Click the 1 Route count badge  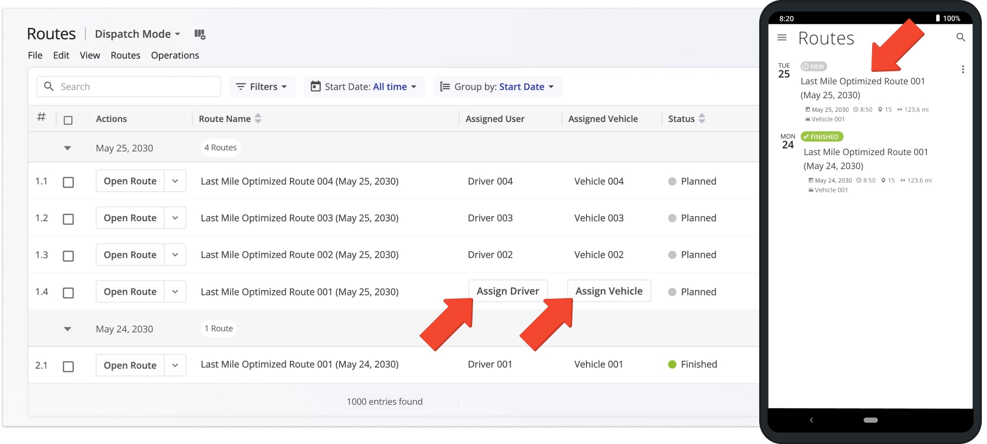[x=218, y=328]
